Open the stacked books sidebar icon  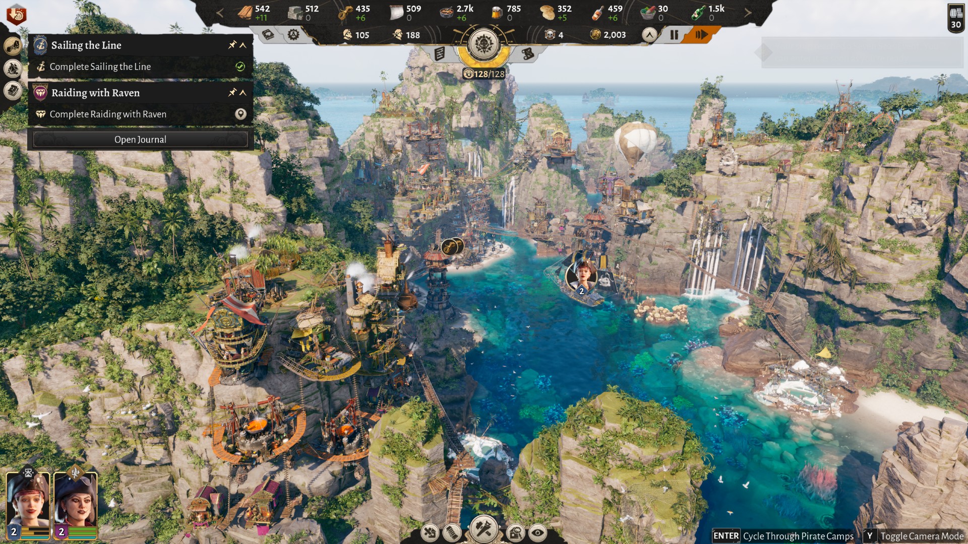coord(13,91)
